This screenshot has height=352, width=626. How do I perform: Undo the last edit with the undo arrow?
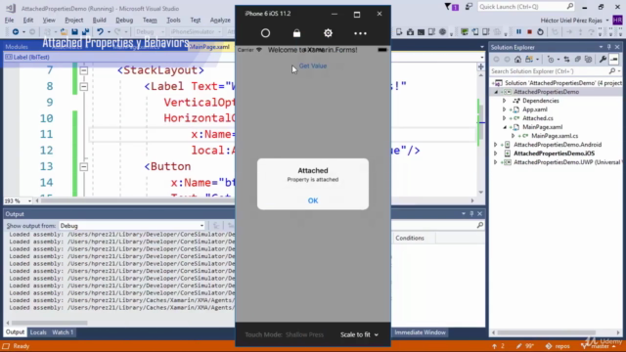pos(100,32)
